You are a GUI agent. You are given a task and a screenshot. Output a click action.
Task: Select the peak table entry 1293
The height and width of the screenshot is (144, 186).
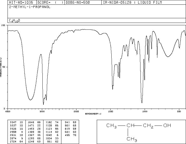[x=31, y=138]
